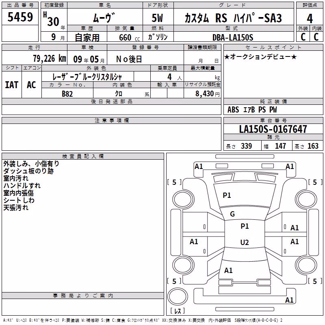Image resolution: width=325 pixels, height=325 pixels.
Task: Click the C grade under 内装
Action: tap(316, 37)
